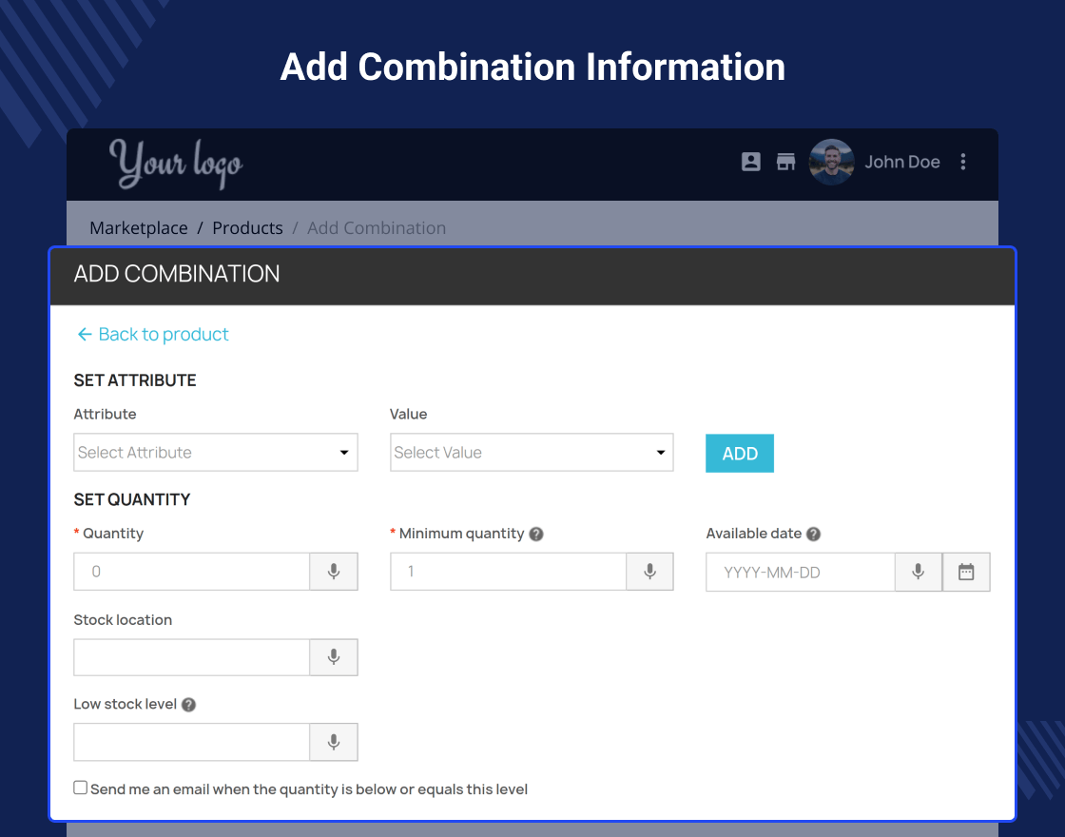
Task: Click the blue ADD button
Action: pyautogui.click(x=740, y=453)
